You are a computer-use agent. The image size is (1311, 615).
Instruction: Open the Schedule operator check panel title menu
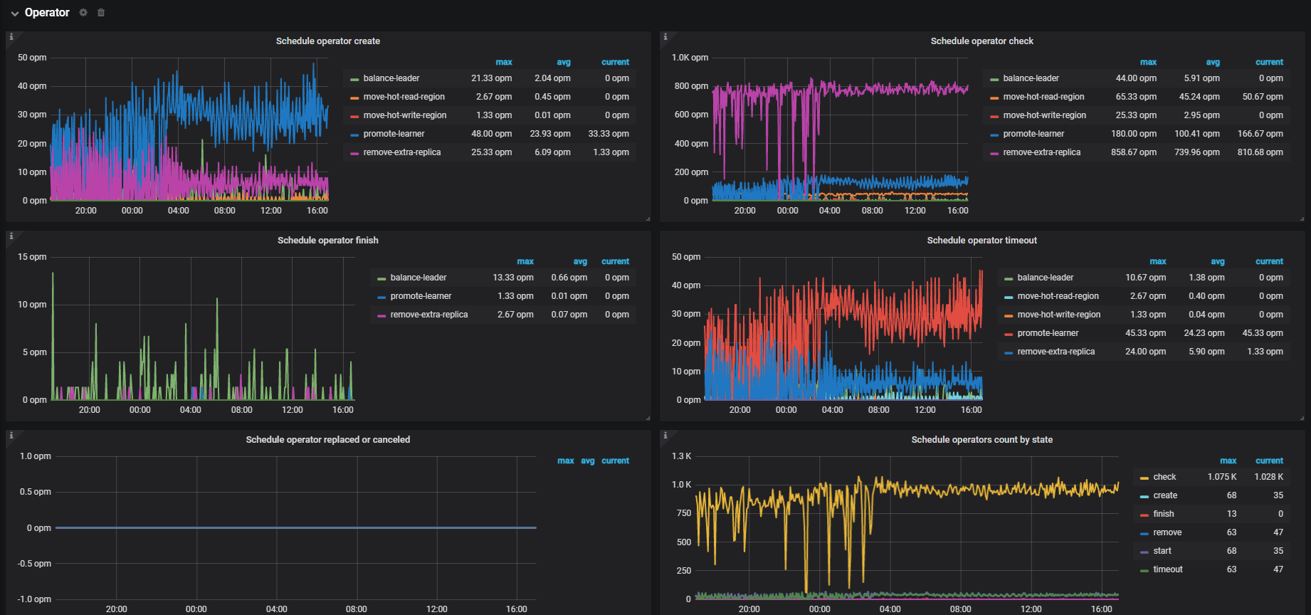[x=981, y=41]
